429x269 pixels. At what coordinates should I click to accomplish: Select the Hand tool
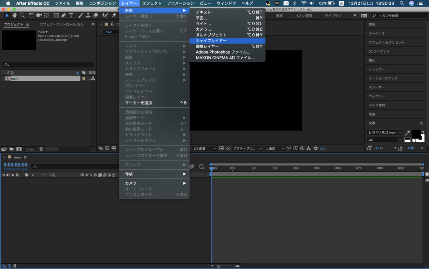pyautogui.click(x=15, y=15)
